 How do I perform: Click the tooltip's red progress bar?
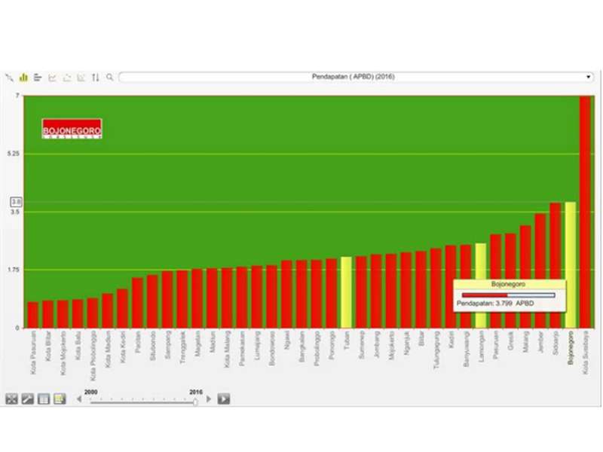(508, 295)
